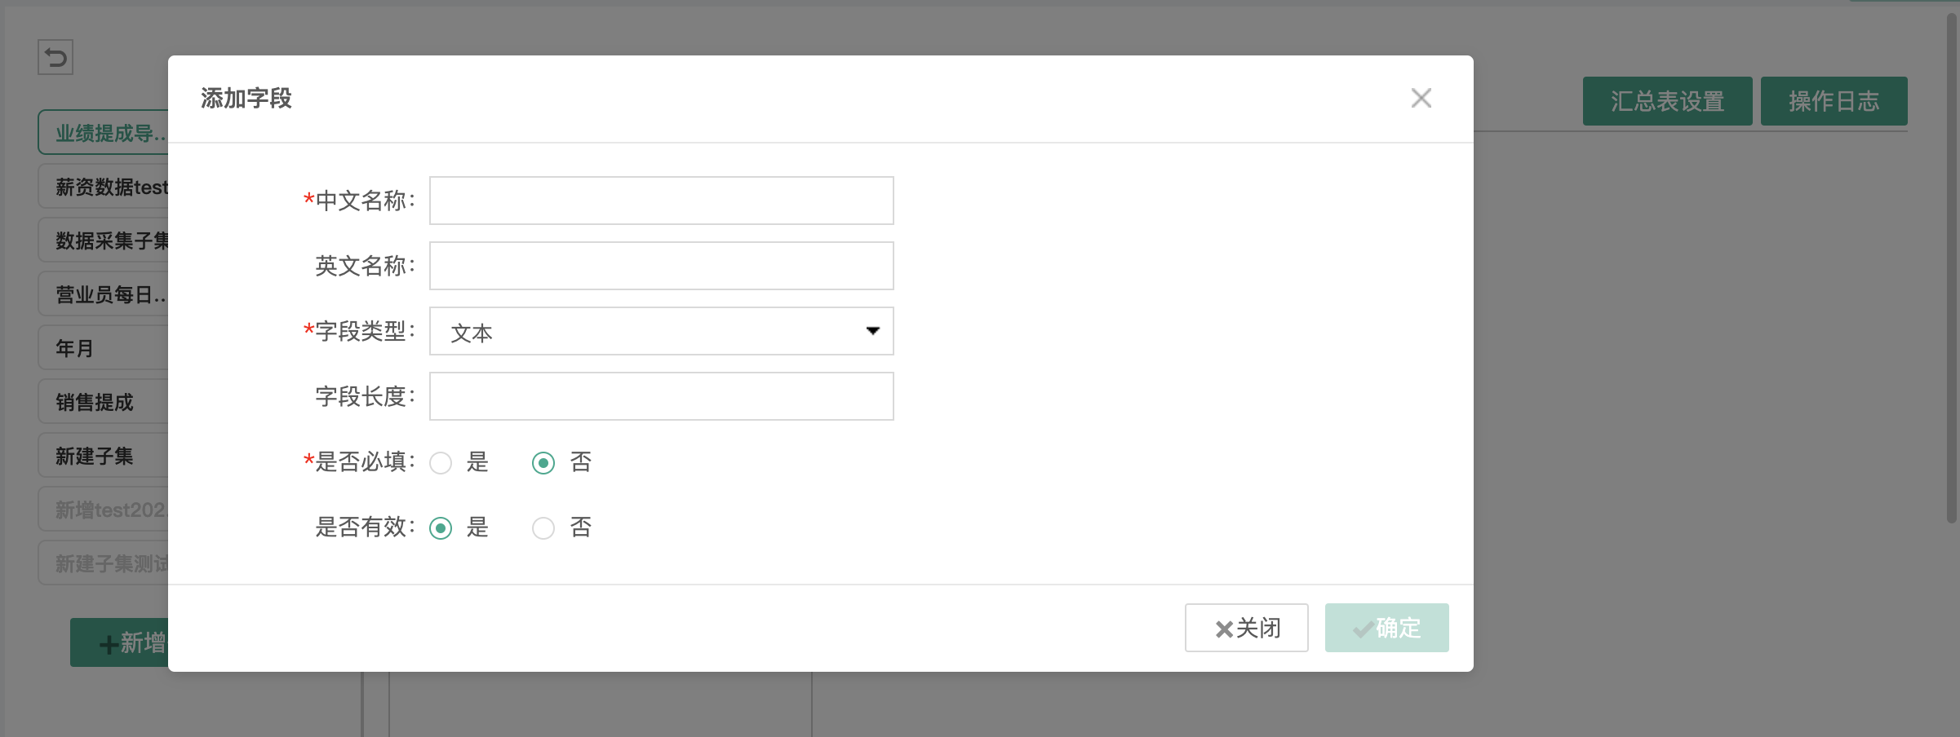This screenshot has width=1960, height=737.
Task: Select the 业绩提成导.. subset tab
Action: pos(104,132)
